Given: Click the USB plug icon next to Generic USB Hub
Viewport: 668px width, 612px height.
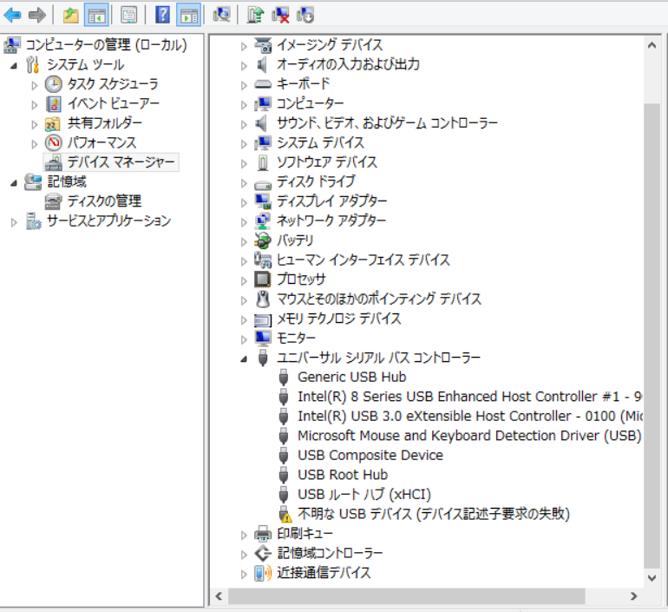Looking at the screenshot, I should (284, 377).
